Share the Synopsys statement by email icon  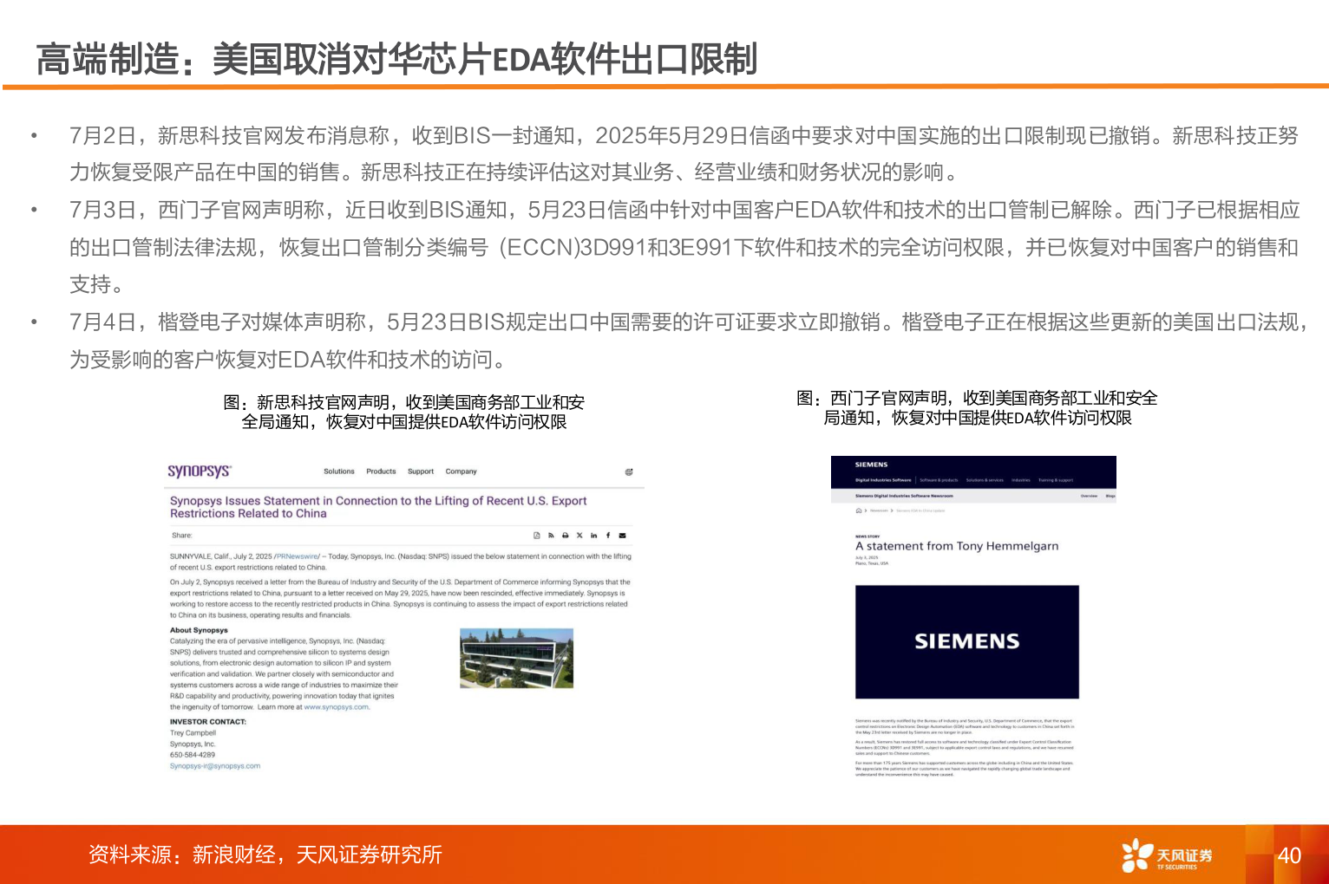pyautogui.click(x=622, y=536)
